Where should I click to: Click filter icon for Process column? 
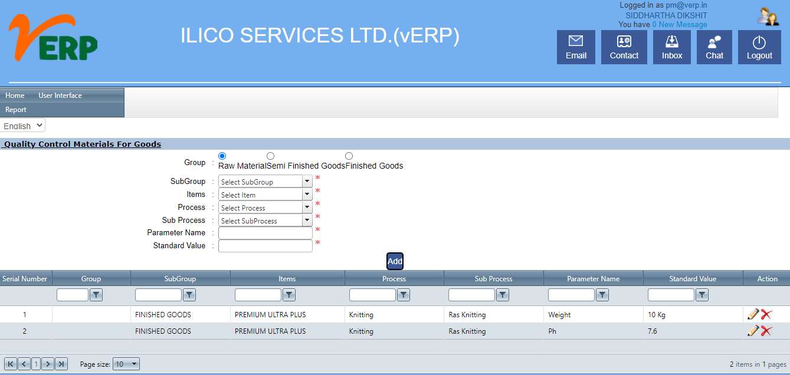tap(403, 295)
